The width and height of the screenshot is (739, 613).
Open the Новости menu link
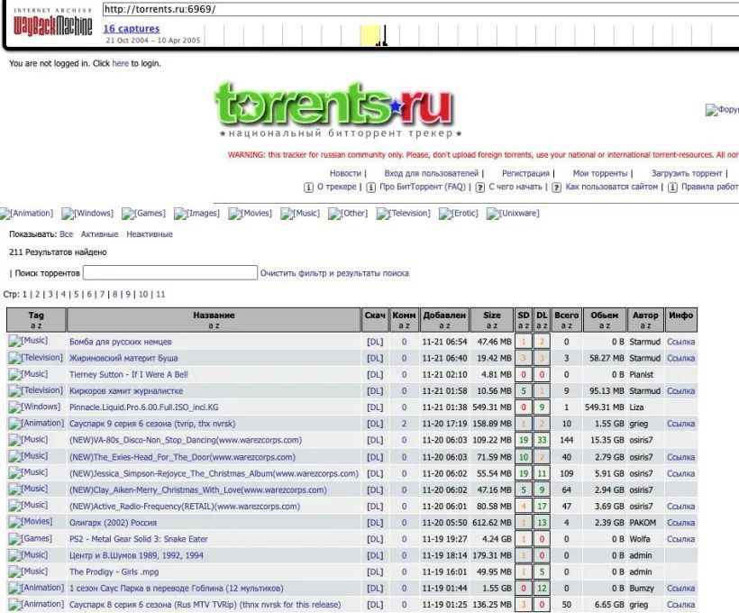[x=345, y=173]
